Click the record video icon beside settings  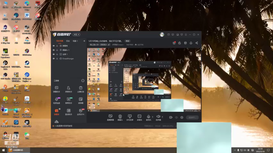[171, 117]
